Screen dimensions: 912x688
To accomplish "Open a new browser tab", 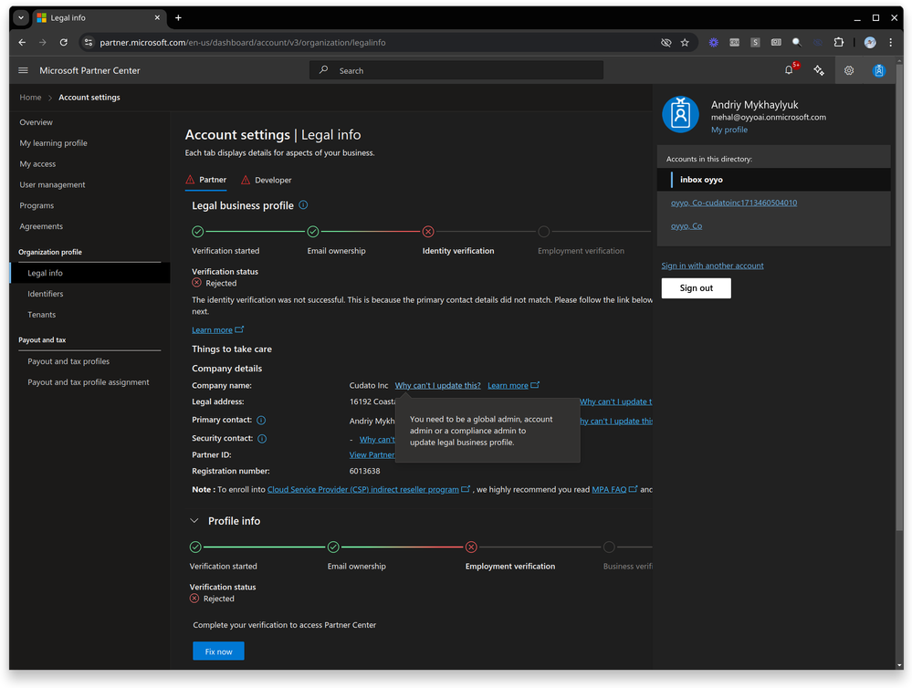I will [178, 18].
